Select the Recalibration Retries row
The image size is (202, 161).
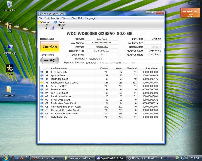[x=99, y=96]
